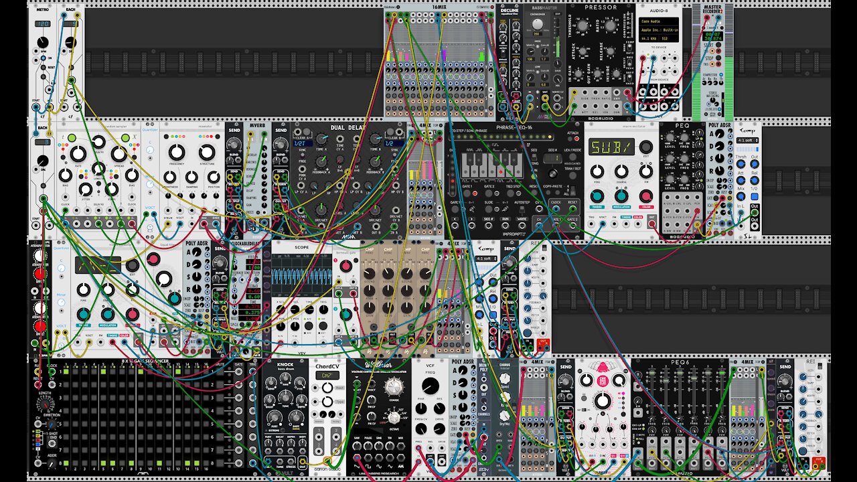Click the STRUCTURE knob on the resonator
This screenshot has width=857, height=482.
(207, 152)
